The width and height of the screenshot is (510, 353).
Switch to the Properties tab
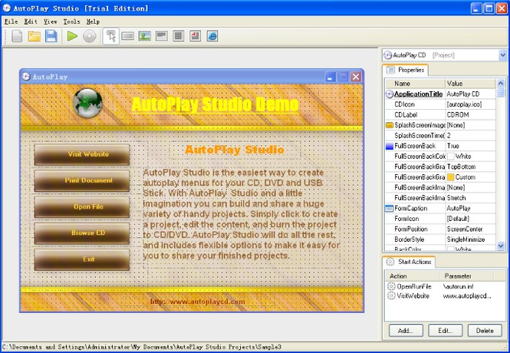(x=405, y=70)
